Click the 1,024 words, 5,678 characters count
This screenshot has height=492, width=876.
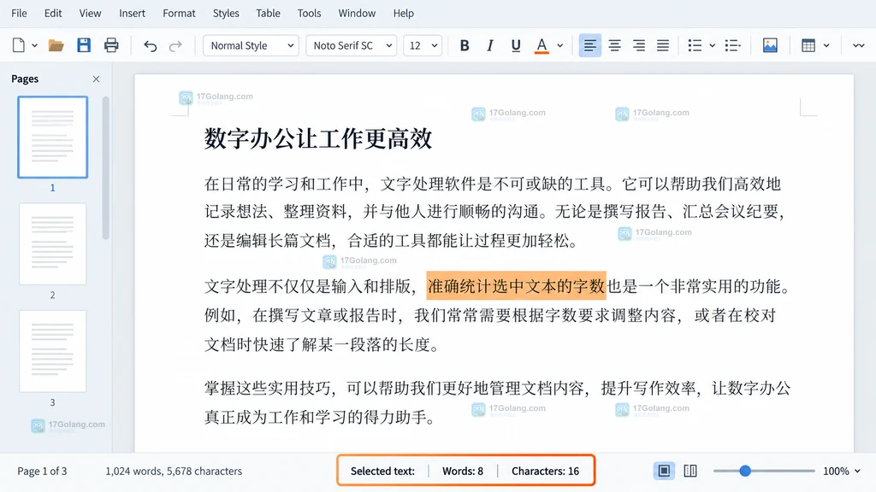(x=174, y=471)
